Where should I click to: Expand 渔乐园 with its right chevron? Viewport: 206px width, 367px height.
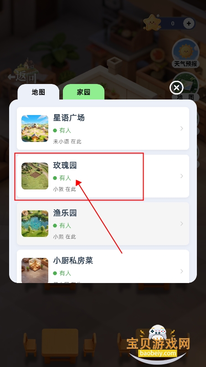(x=182, y=224)
